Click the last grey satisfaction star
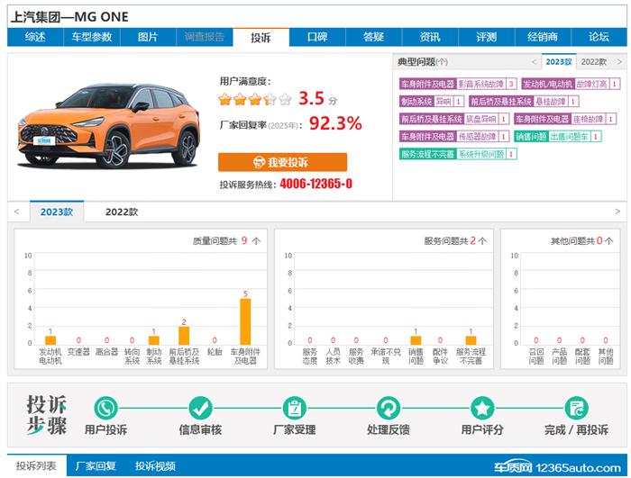This screenshot has height=478, width=631. tap(285, 99)
